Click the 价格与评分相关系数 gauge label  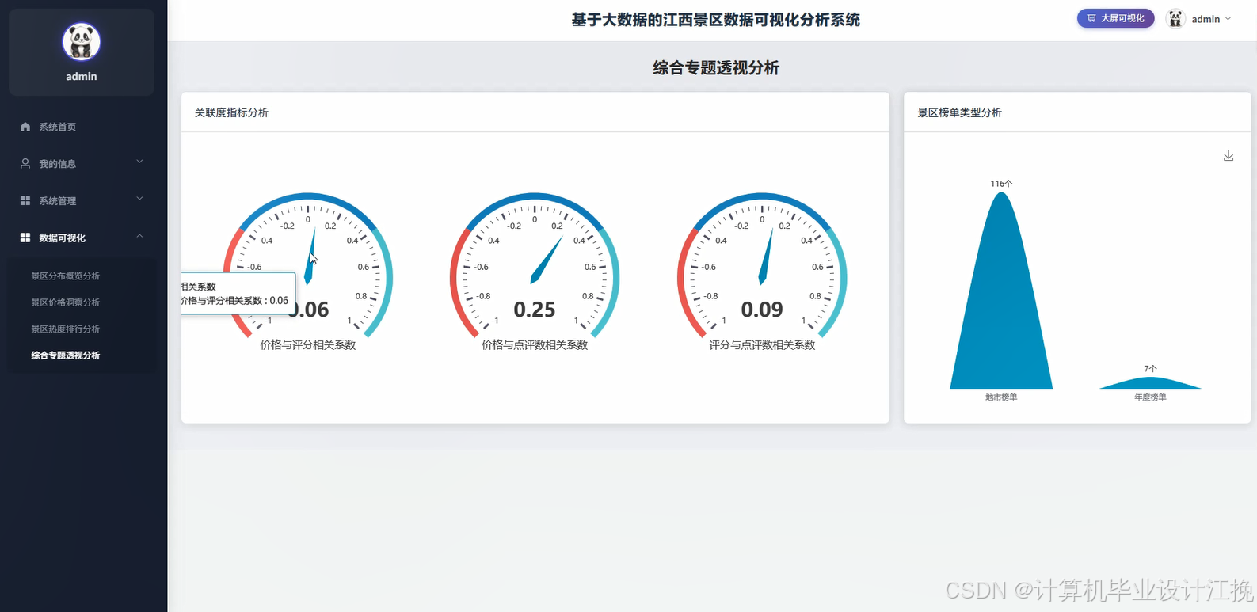coord(308,345)
